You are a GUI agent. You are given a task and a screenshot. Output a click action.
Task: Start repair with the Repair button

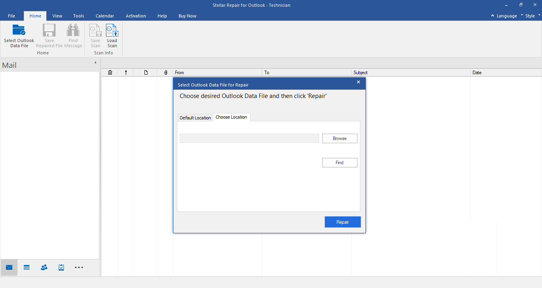point(342,222)
